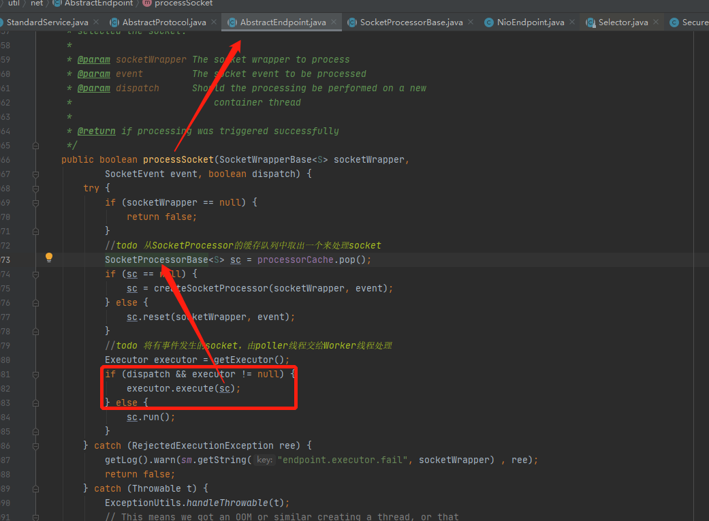Switch to StandardService.java tab
This screenshot has height=521, width=709.
[47, 22]
